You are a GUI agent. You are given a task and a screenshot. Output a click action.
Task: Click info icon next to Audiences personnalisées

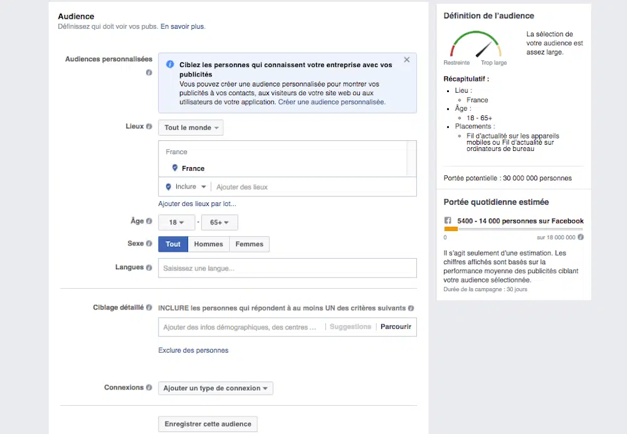[x=149, y=73]
